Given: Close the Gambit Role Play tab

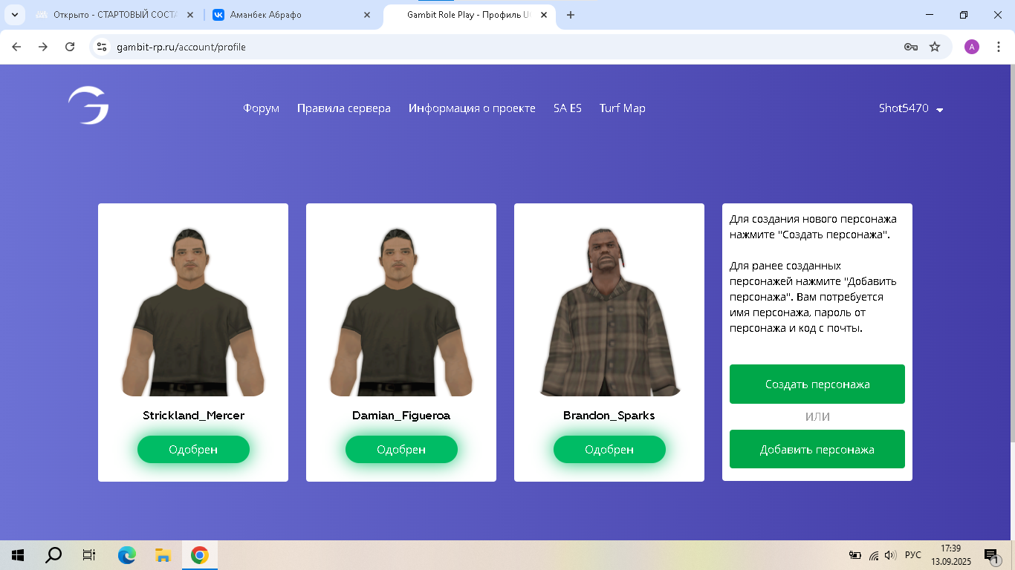Looking at the screenshot, I should coord(545,15).
